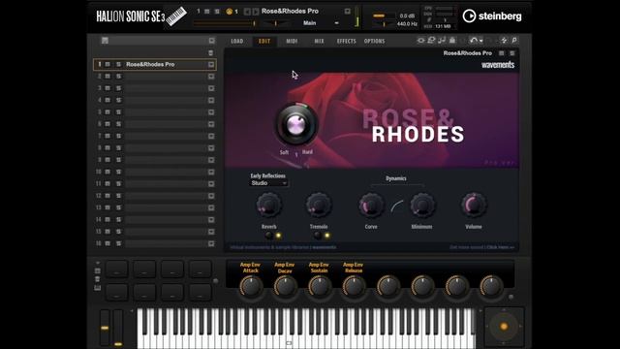Click the virtual instruments wavements link
This screenshot has width=620, height=349.
coord(283,247)
